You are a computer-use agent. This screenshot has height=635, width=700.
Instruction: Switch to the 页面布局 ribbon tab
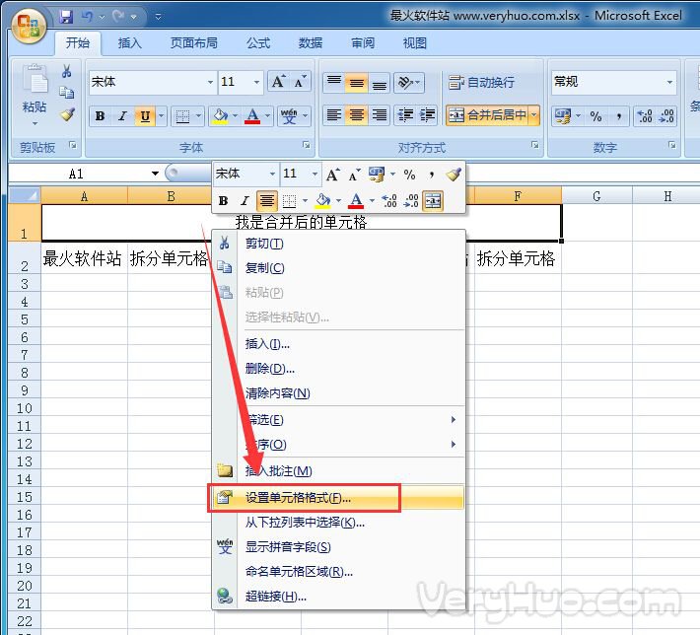click(194, 42)
